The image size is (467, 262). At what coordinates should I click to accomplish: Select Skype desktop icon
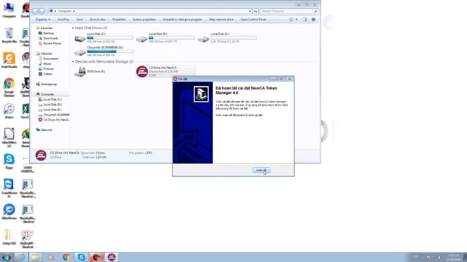coord(9,161)
